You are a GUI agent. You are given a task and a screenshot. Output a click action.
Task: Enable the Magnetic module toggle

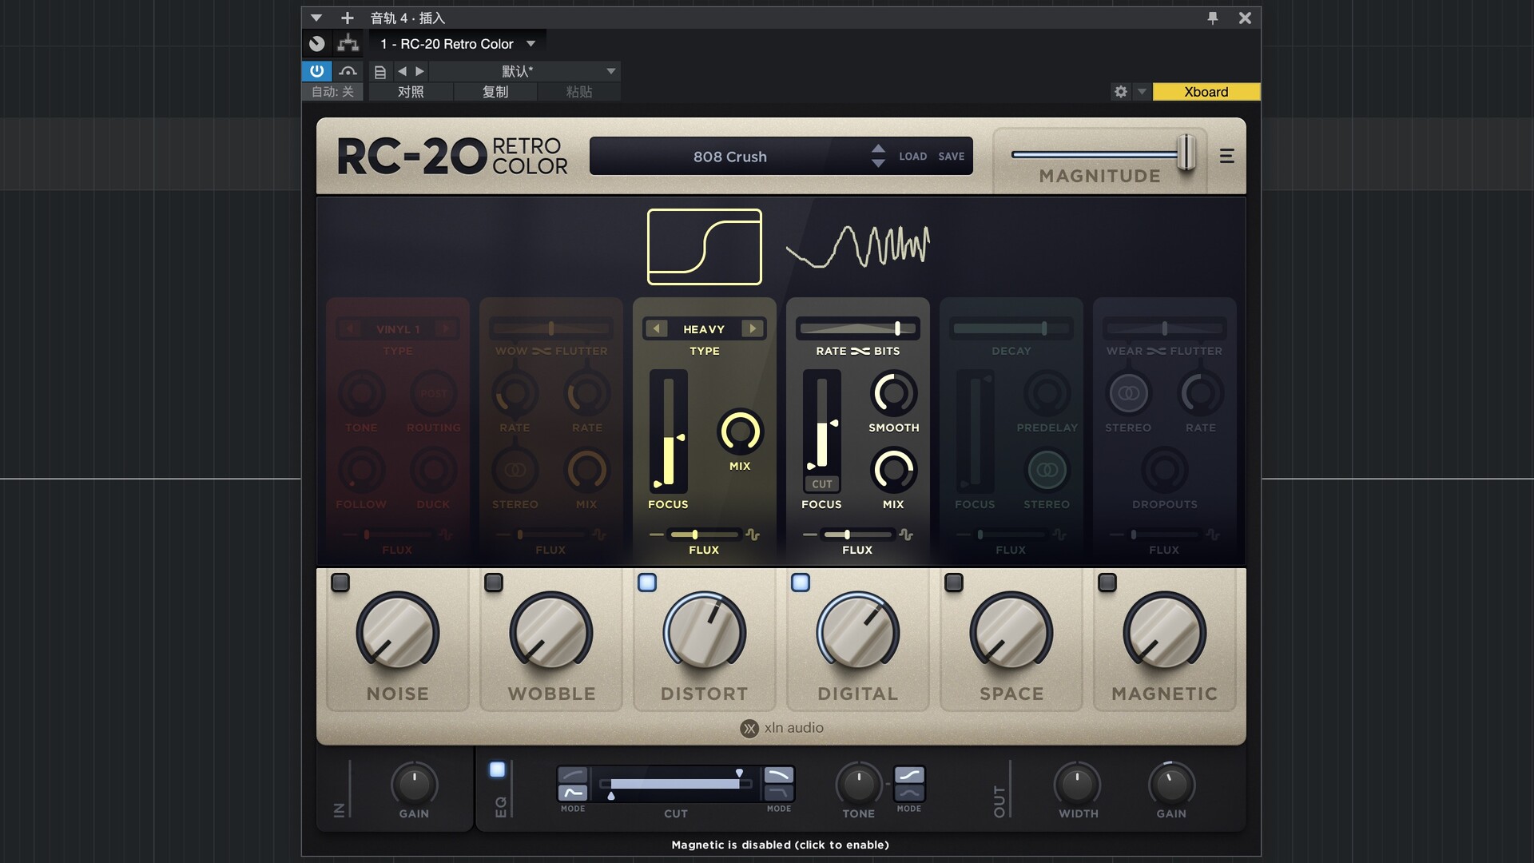tap(1107, 583)
